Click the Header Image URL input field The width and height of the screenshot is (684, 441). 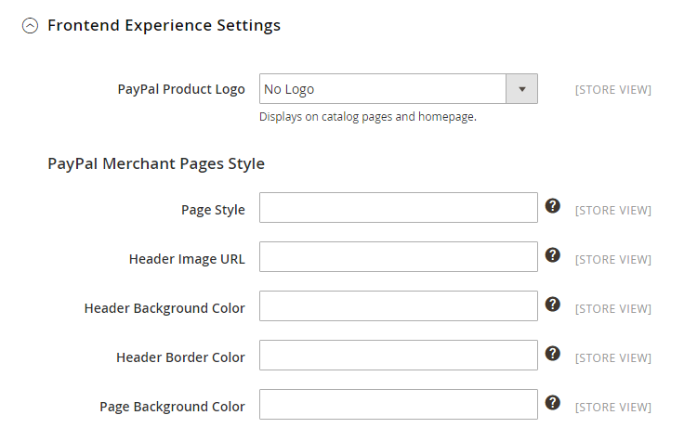pos(399,256)
